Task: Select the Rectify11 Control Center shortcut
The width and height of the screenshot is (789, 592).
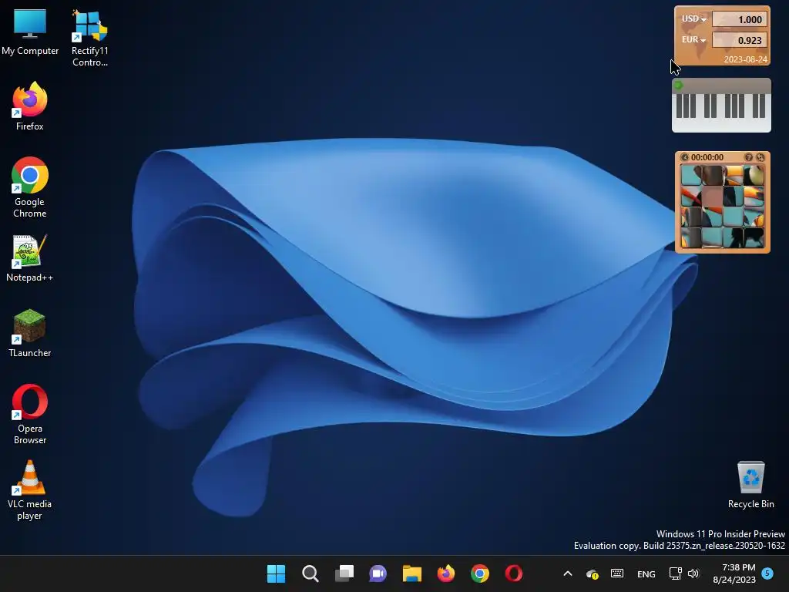Action: (89, 38)
